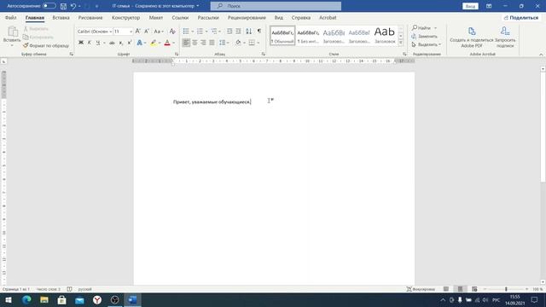Click the bulleted list icon
Image resolution: width=546 pixels, height=307 pixels.
coord(186,32)
